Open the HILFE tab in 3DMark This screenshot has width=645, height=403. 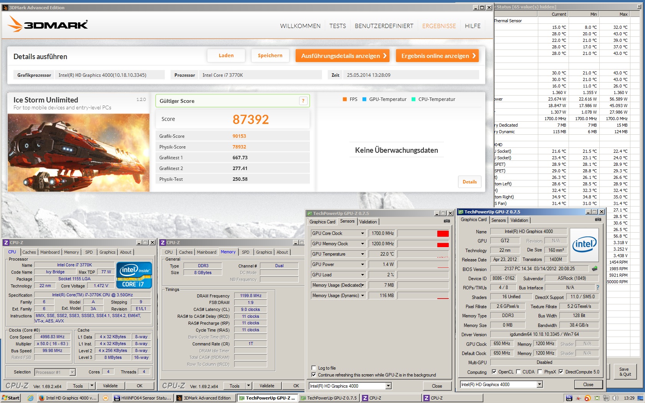click(x=473, y=26)
